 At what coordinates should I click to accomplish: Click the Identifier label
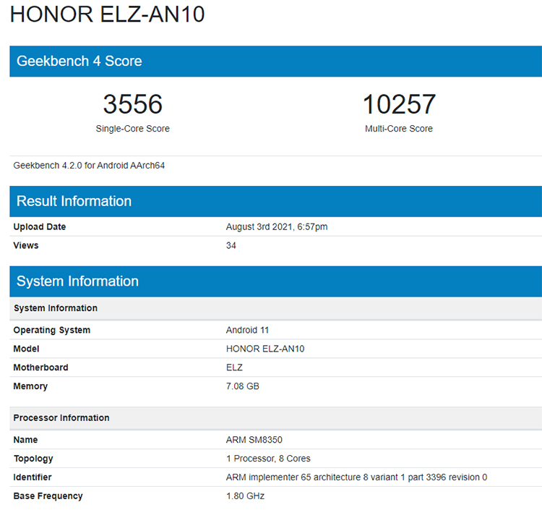click(x=33, y=477)
